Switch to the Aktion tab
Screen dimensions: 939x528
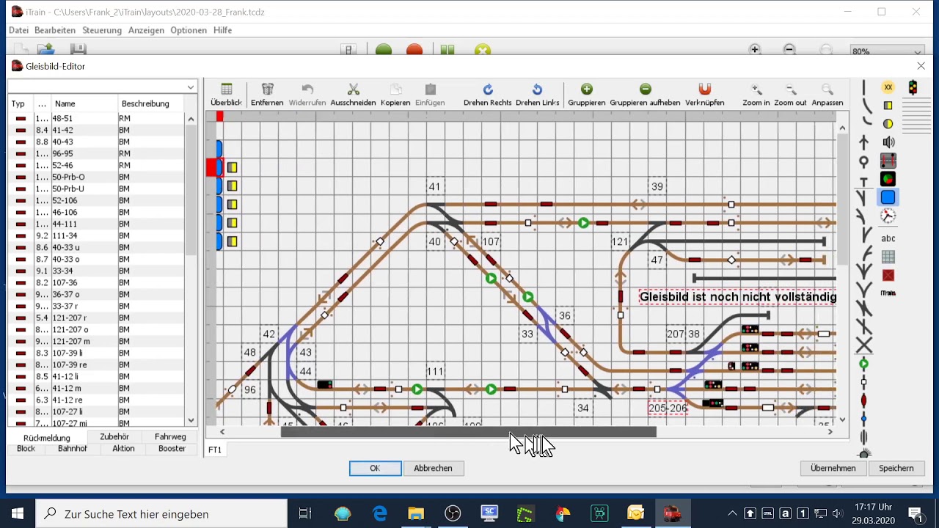(123, 448)
